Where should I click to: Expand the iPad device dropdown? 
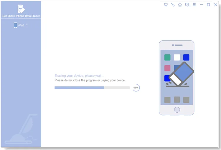27,25
